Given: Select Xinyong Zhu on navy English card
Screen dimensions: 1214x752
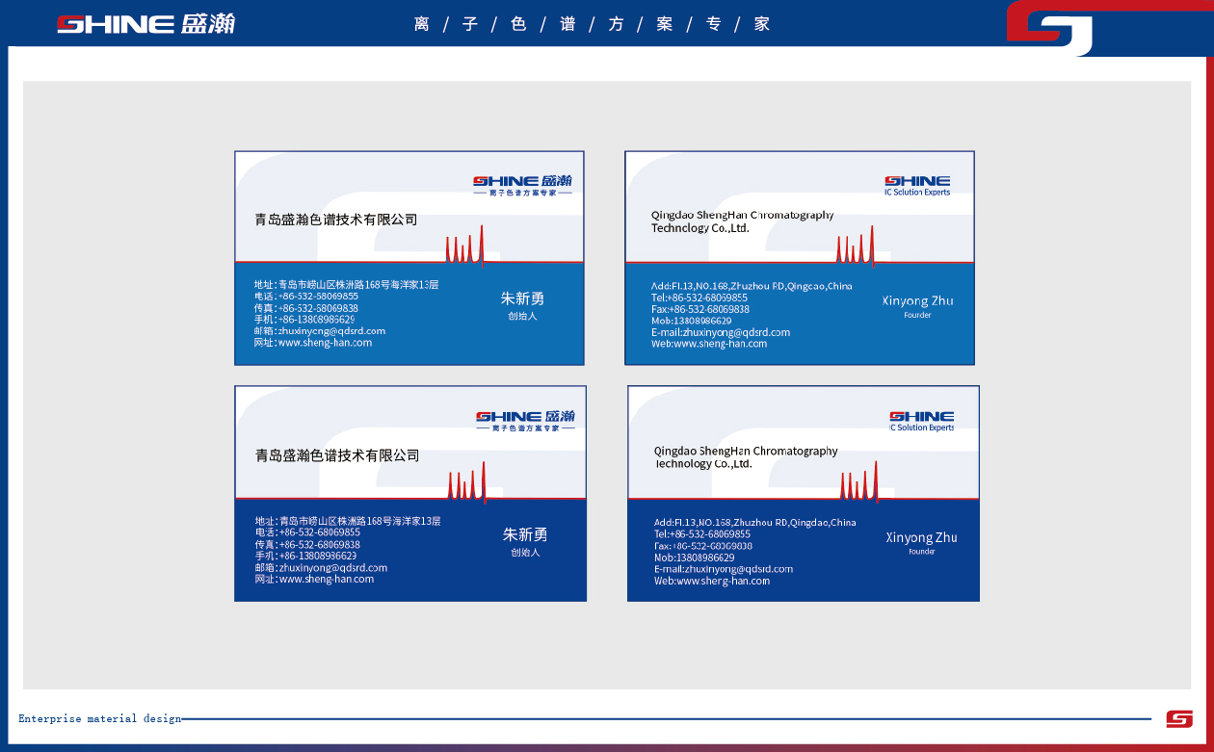Looking at the screenshot, I should (x=921, y=537).
